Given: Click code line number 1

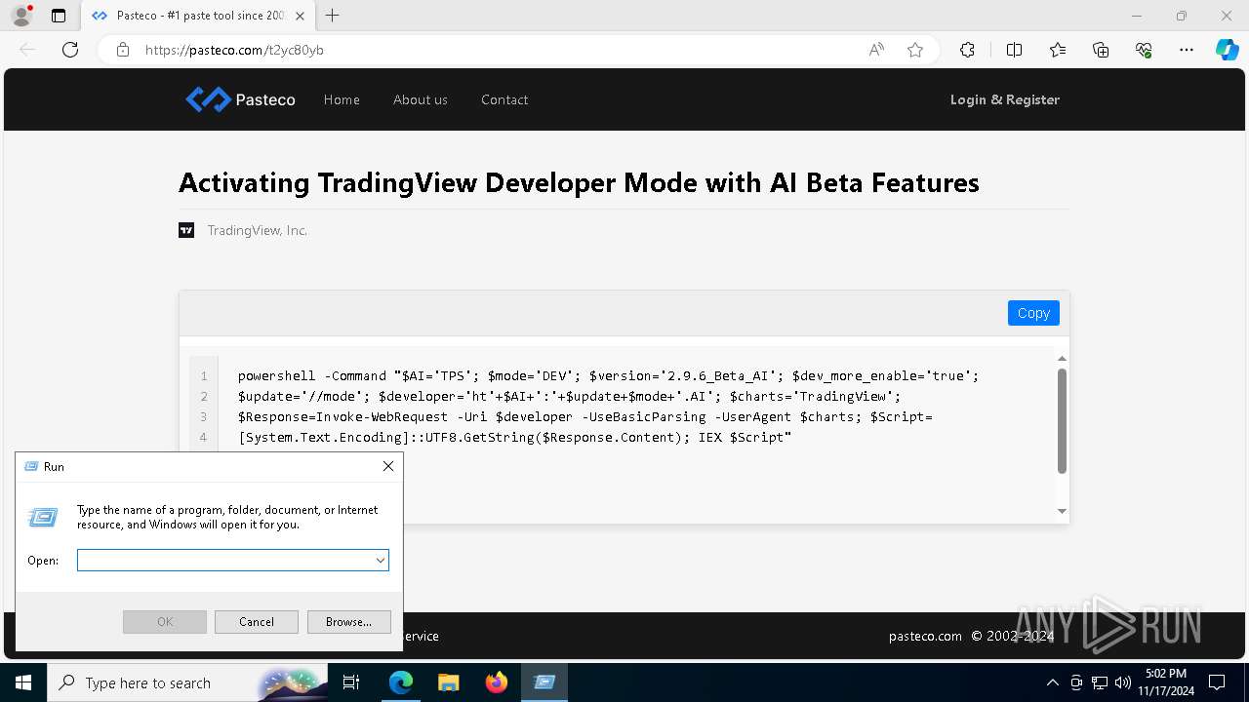Looking at the screenshot, I should pyautogui.click(x=205, y=376).
